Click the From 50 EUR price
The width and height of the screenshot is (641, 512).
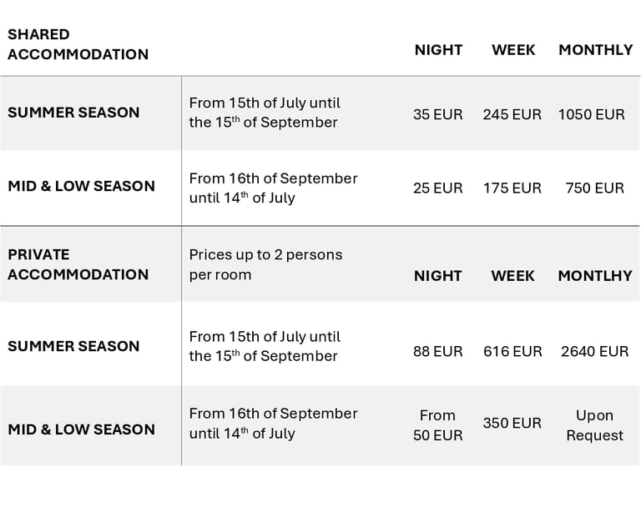pyautogui.click(x=437, y=424)
